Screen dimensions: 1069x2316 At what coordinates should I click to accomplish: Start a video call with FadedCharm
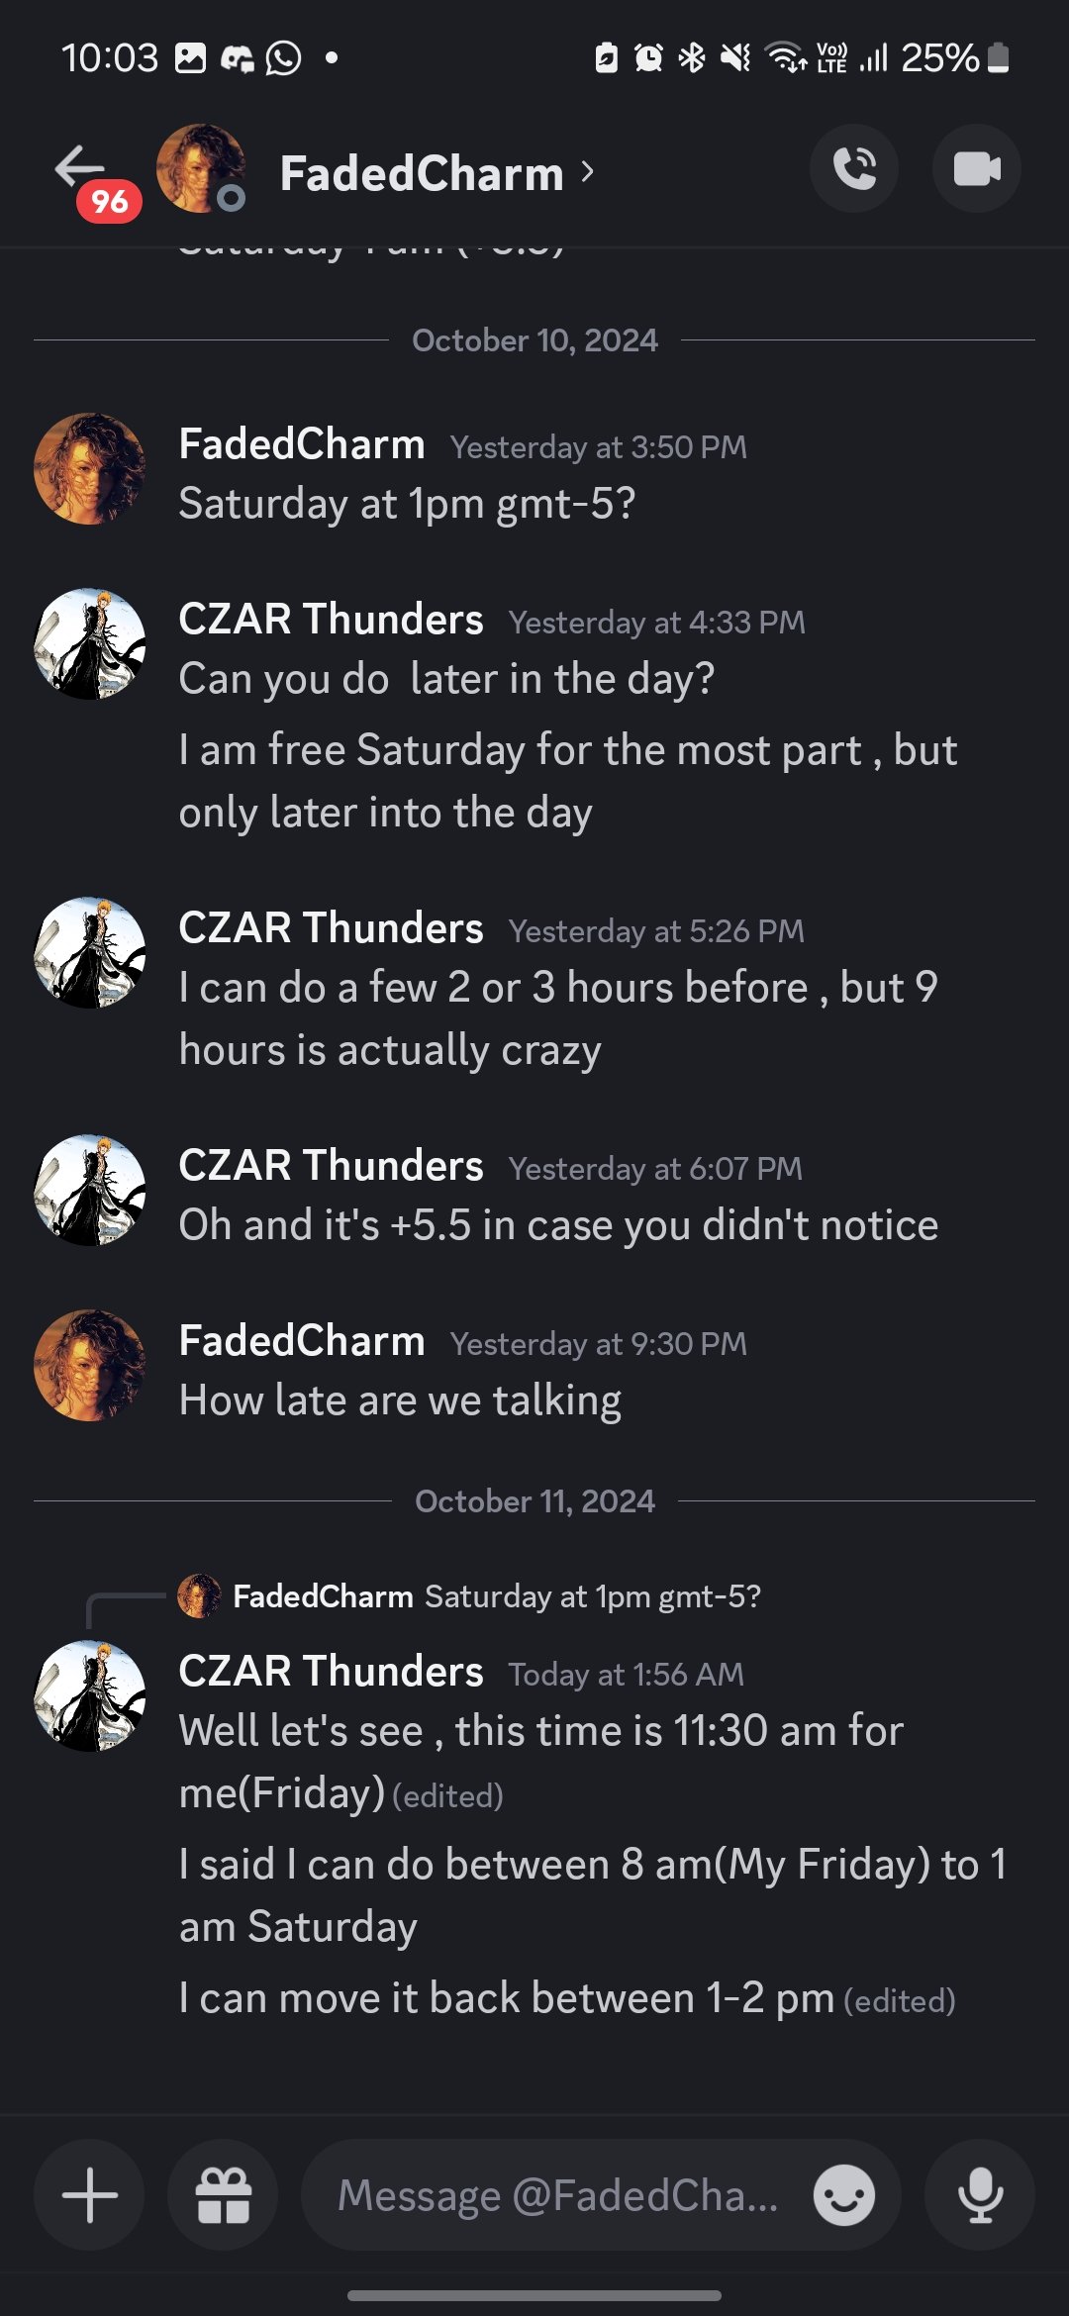pos(977,168)
